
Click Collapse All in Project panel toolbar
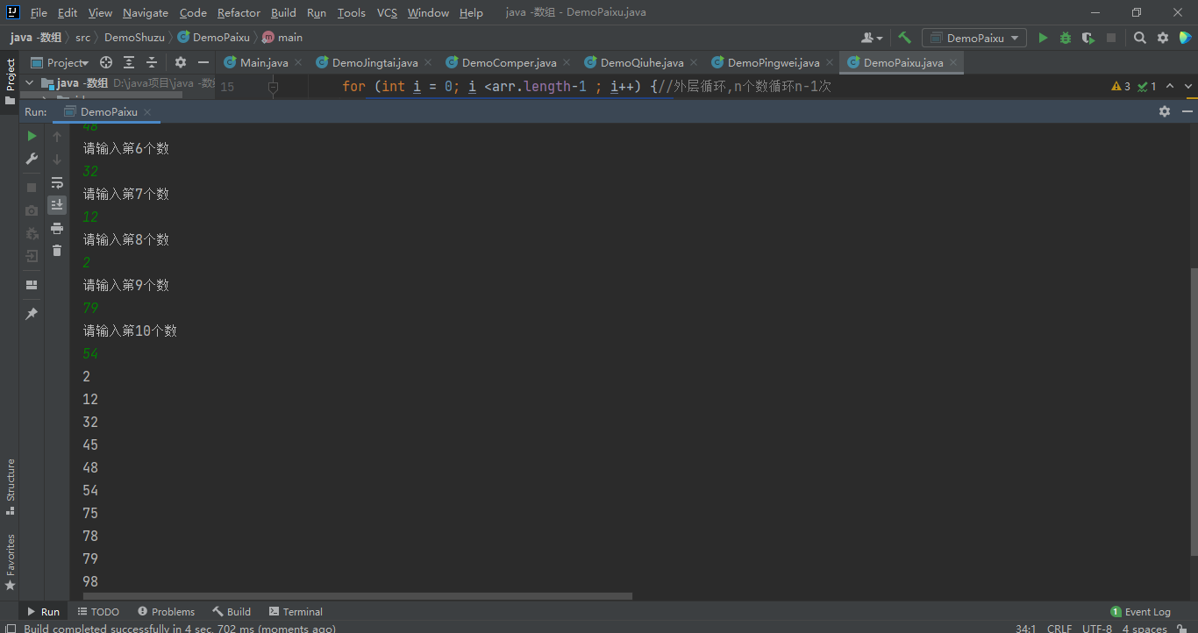tap(152, 62)
